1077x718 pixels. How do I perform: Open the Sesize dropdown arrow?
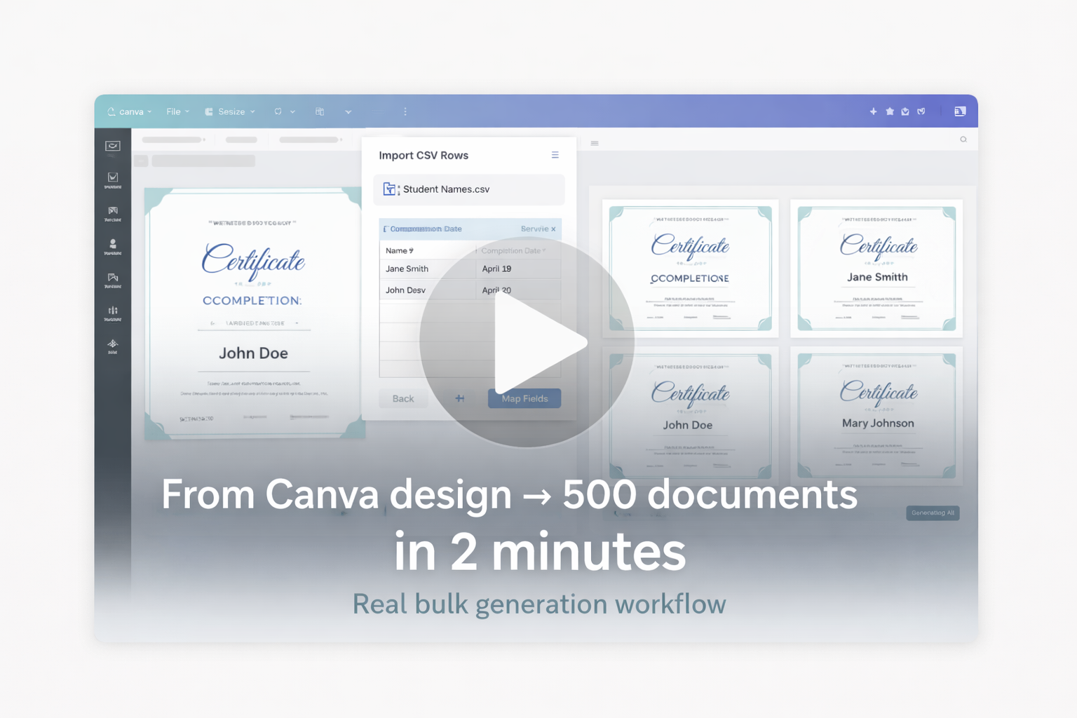click(x=252, y=111)
